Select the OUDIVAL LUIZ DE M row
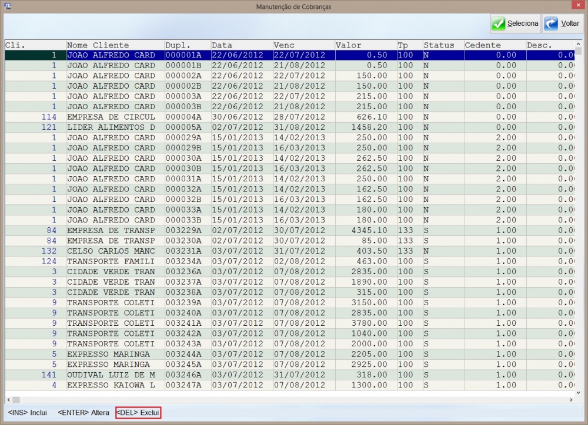 111,375
